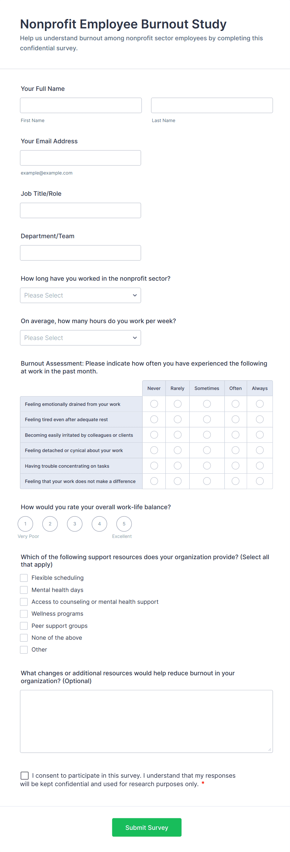Pick Rarely for trouble concentrating on tasks
Image resolution: width=290 pixels, height=852 pixels.
(177, 466)
